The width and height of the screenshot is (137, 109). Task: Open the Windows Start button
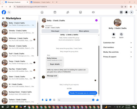point(2,107)
